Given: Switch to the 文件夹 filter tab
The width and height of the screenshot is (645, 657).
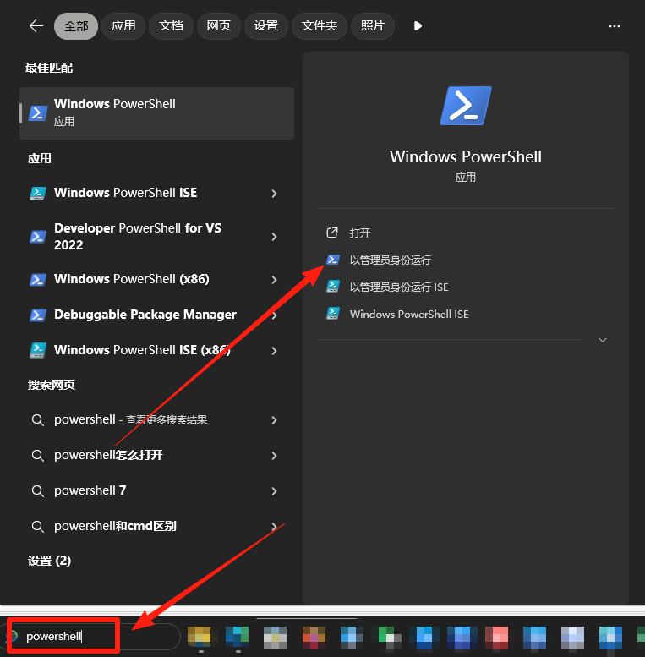Looking at the screenshot, I should coord(320,26).
